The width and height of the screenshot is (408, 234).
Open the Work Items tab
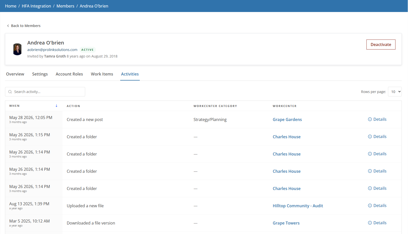[102, 74]
